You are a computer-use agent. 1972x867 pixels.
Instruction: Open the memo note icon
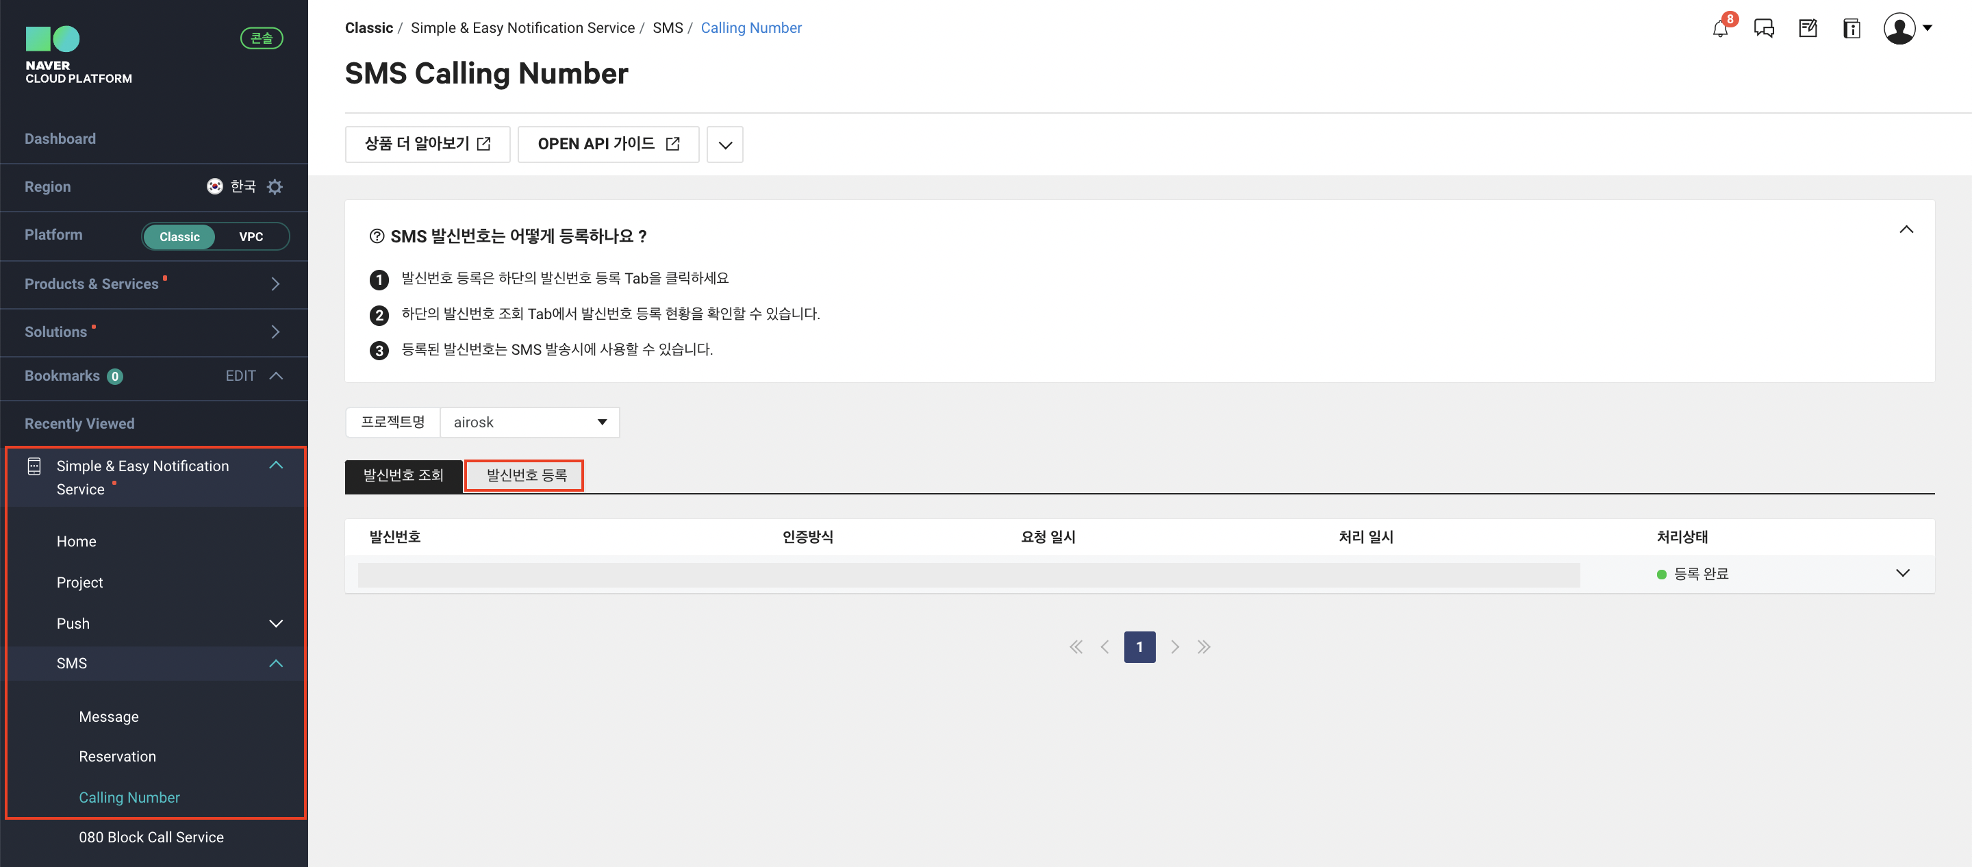point(1808,29)
